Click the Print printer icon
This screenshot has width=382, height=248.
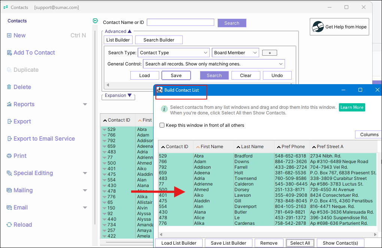(x=9, y=156)
